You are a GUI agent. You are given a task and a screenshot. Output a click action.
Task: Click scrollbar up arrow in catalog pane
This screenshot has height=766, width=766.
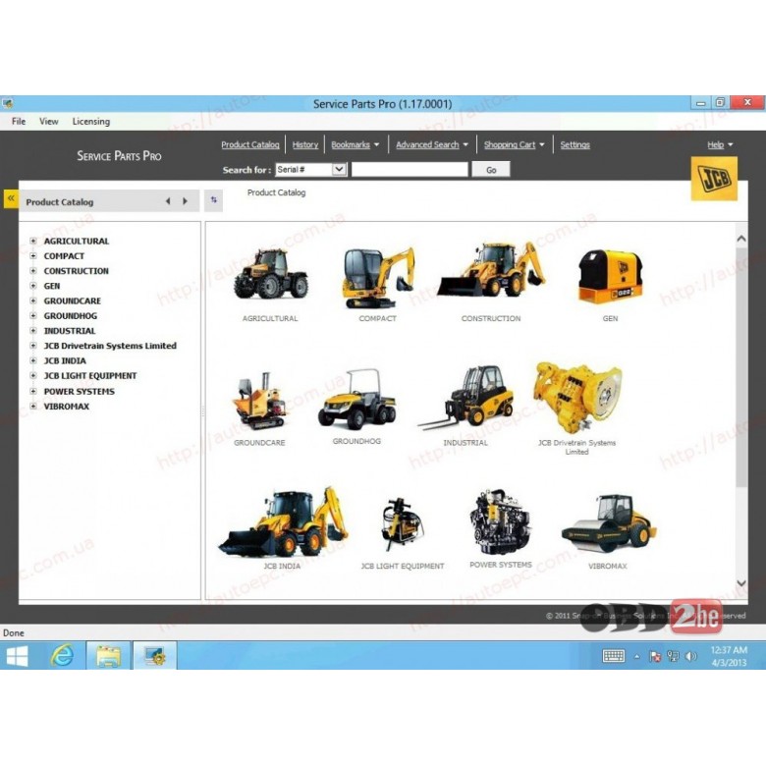(741, 239)
